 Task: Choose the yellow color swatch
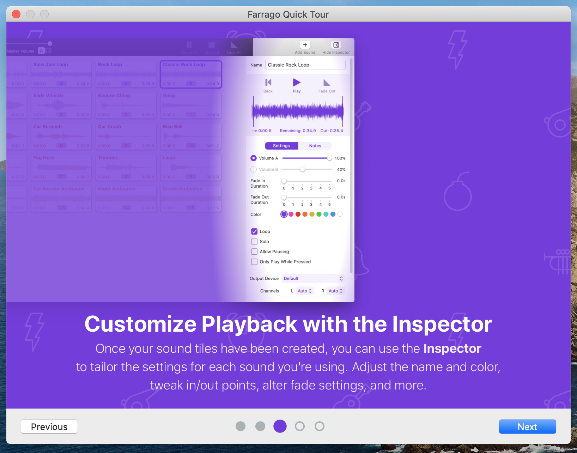312,214
